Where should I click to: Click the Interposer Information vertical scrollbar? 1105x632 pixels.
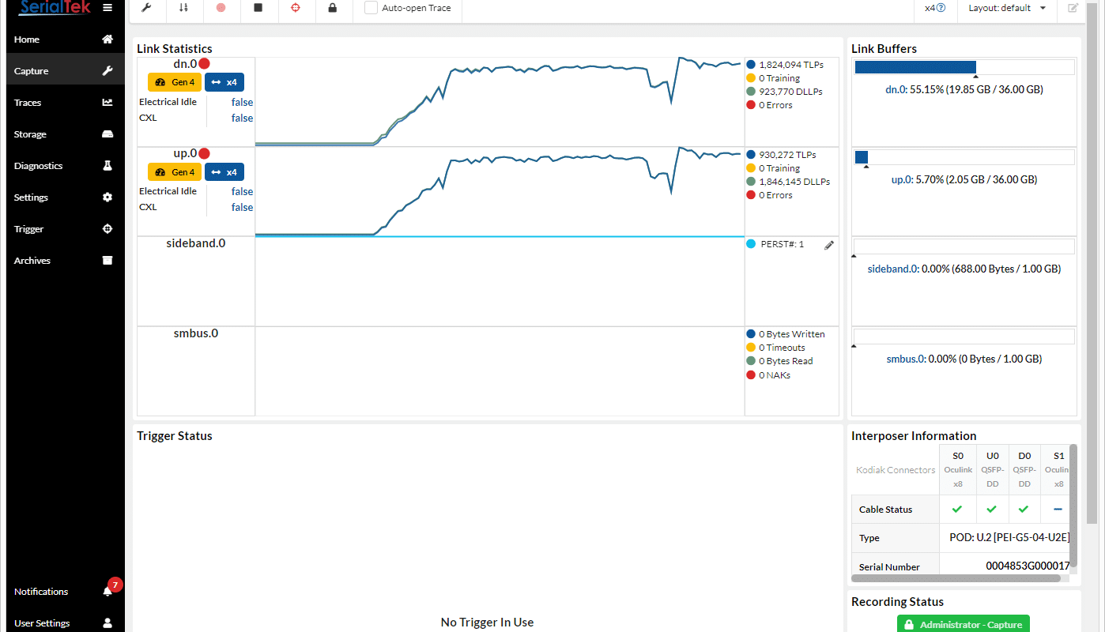click(x=1073, y=506)
